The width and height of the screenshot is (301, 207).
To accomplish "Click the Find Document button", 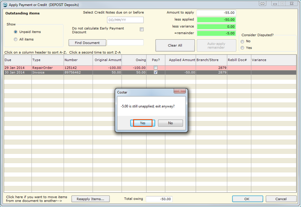I will point(87,43).
